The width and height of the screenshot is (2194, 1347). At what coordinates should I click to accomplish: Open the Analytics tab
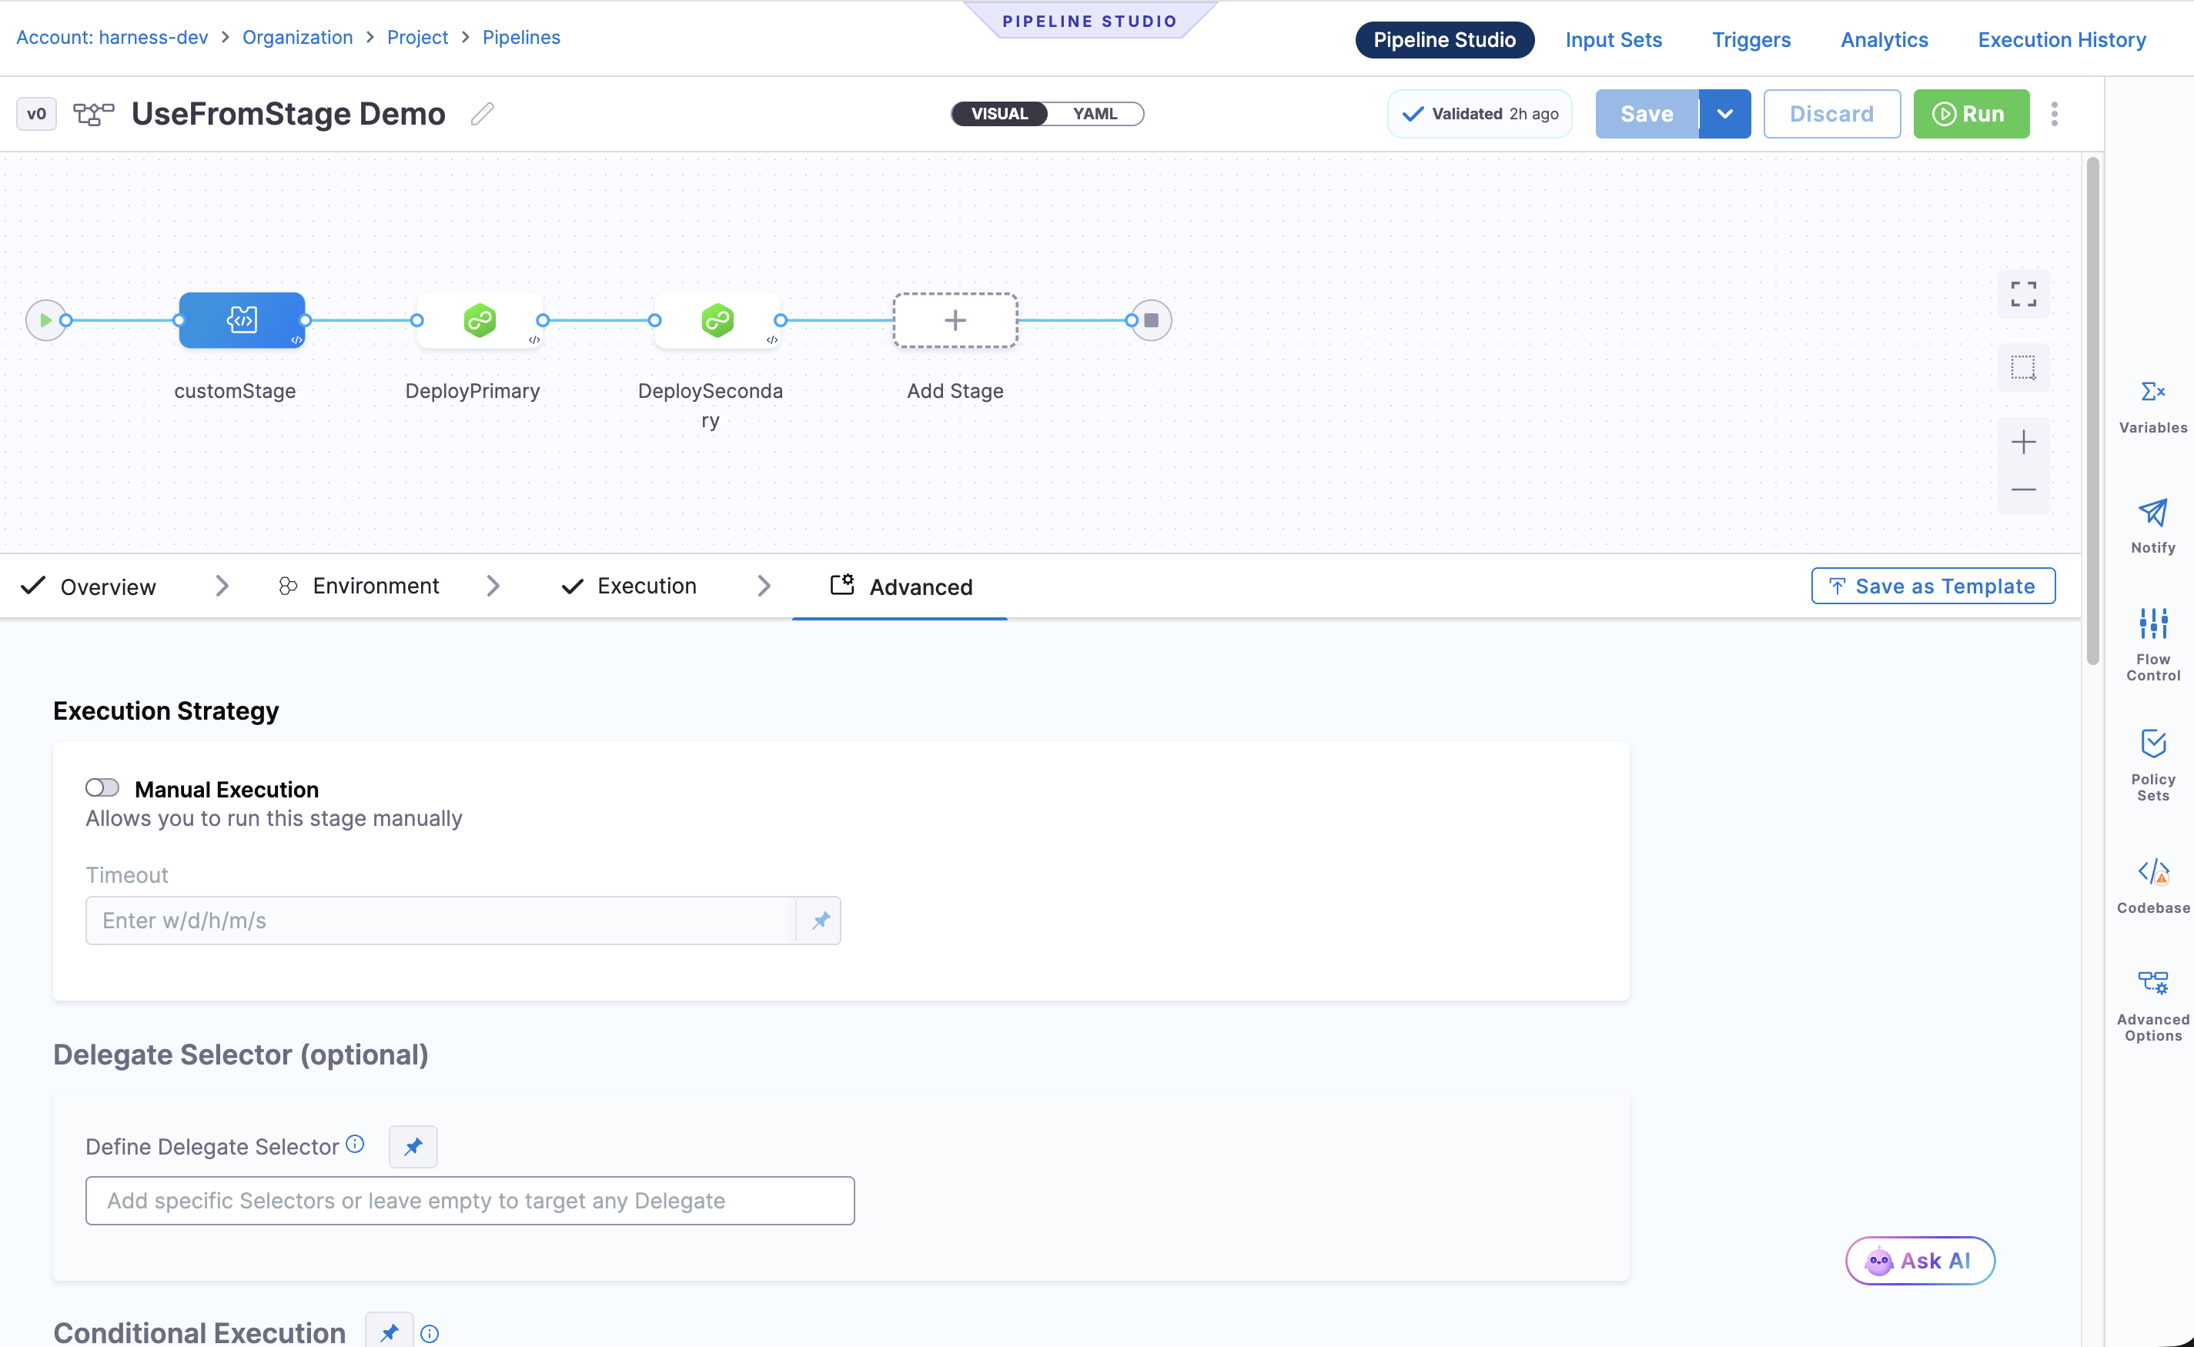(x=1884, y=40)
